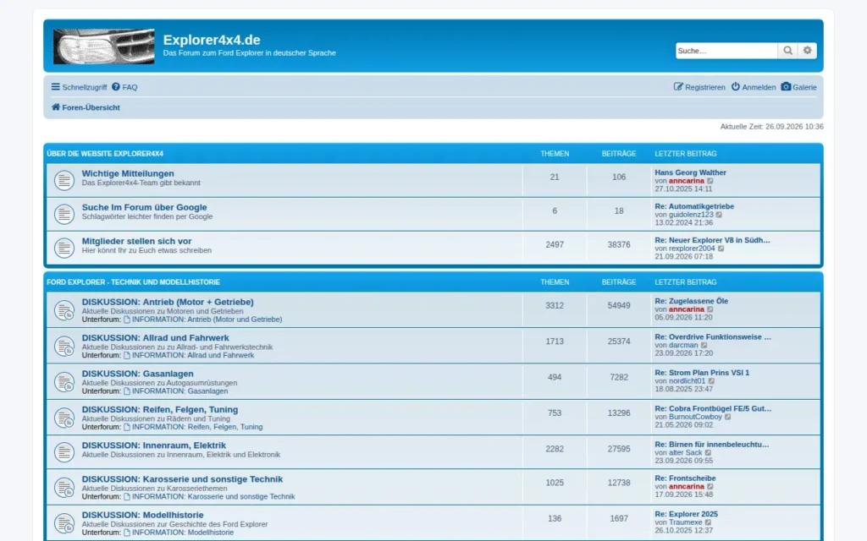
Task: Open last post Re: Overdrive Funktionsweise
Action: [x=713, y=336]
